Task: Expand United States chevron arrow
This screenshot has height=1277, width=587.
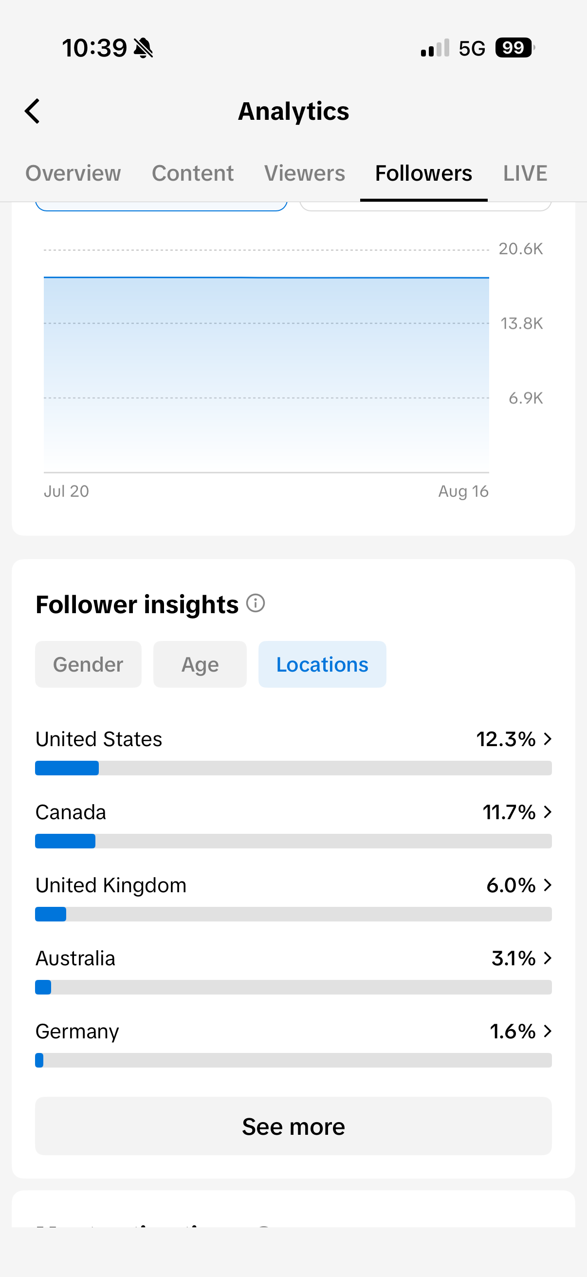Action: [x=548, y=739]
